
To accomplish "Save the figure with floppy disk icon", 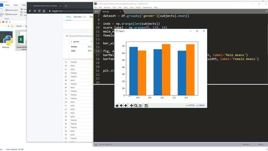I will (146, 106).
